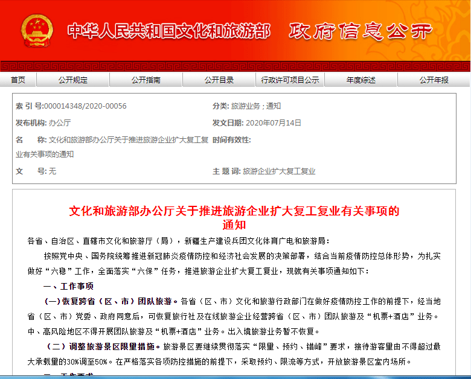Click the national emblem icon in the header
Screen dimensions: 471x379
pyautogui.click(x=37, y=31)
